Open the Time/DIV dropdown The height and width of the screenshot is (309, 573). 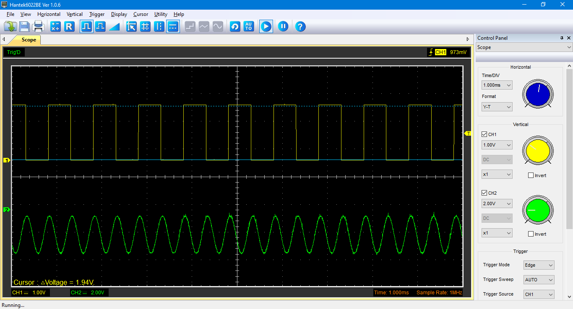[x=497, y=85]
